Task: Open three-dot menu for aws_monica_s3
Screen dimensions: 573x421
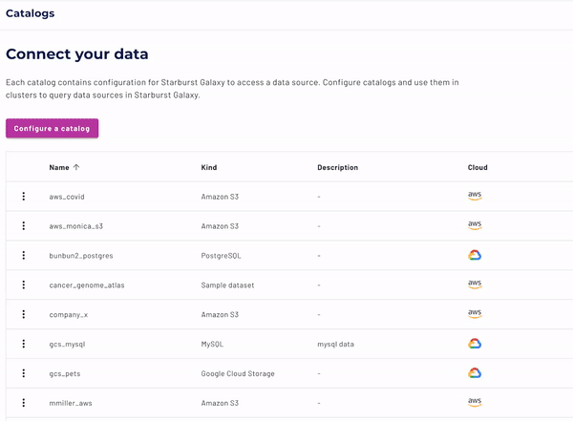Action: pyautogui.click(x=24, y=226)
